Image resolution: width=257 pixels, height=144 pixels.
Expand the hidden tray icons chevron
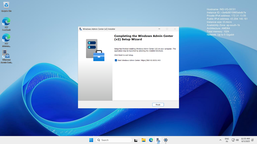(220, 140)
